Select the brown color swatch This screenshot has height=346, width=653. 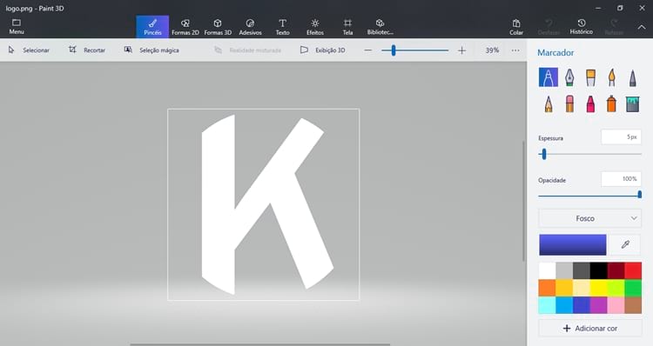pos(633,305)
